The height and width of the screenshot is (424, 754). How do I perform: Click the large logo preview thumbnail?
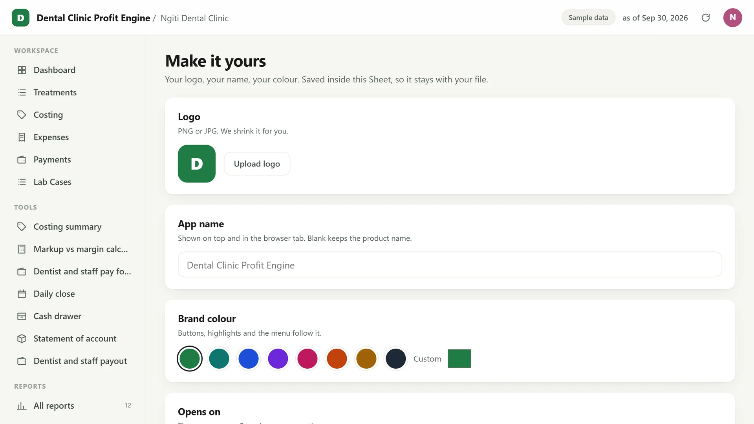(x=197, y=164)
